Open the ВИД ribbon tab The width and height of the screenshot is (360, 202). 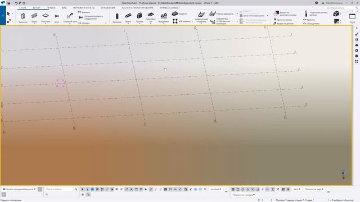[64, 8]
